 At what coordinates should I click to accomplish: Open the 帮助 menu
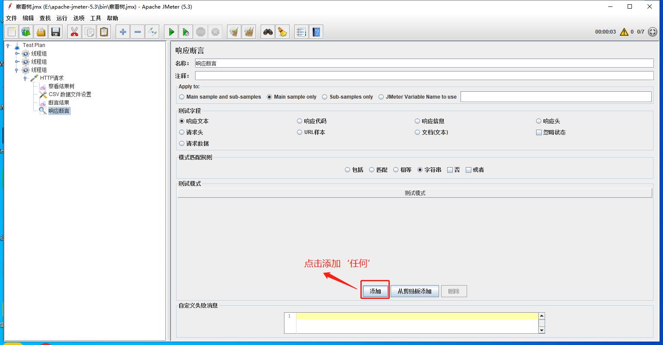(112, 18)
